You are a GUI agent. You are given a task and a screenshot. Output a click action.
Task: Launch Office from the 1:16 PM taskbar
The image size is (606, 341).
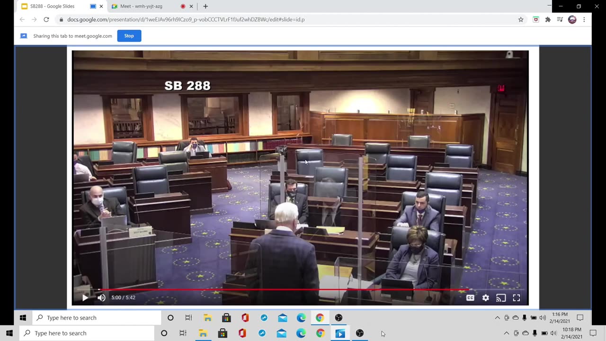245,318
